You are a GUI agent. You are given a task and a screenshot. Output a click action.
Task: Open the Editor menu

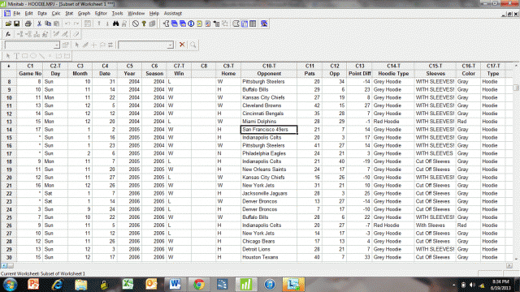pos(101,13)
